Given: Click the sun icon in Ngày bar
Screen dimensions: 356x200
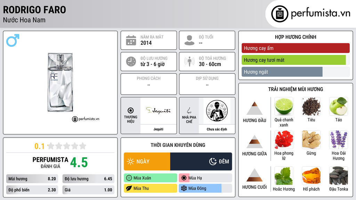Looking at the screenshot, I should pyautogui.click(x=130, y=161).
